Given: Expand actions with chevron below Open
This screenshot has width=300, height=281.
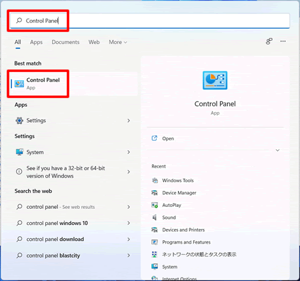Looking at the screenshot, I should click(x=277, y=150).
